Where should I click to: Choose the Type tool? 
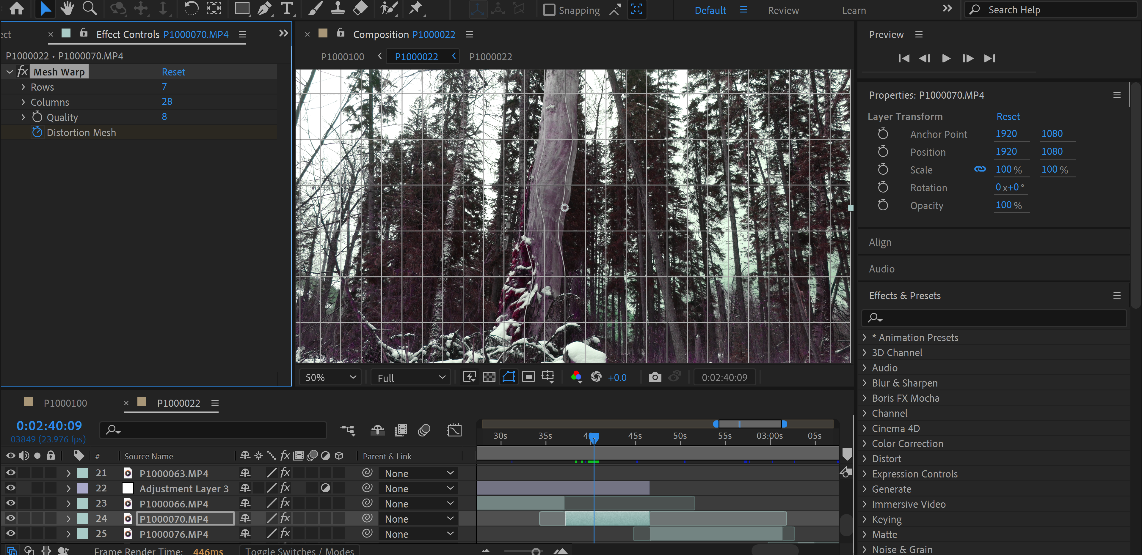click(x=287, y=8)
